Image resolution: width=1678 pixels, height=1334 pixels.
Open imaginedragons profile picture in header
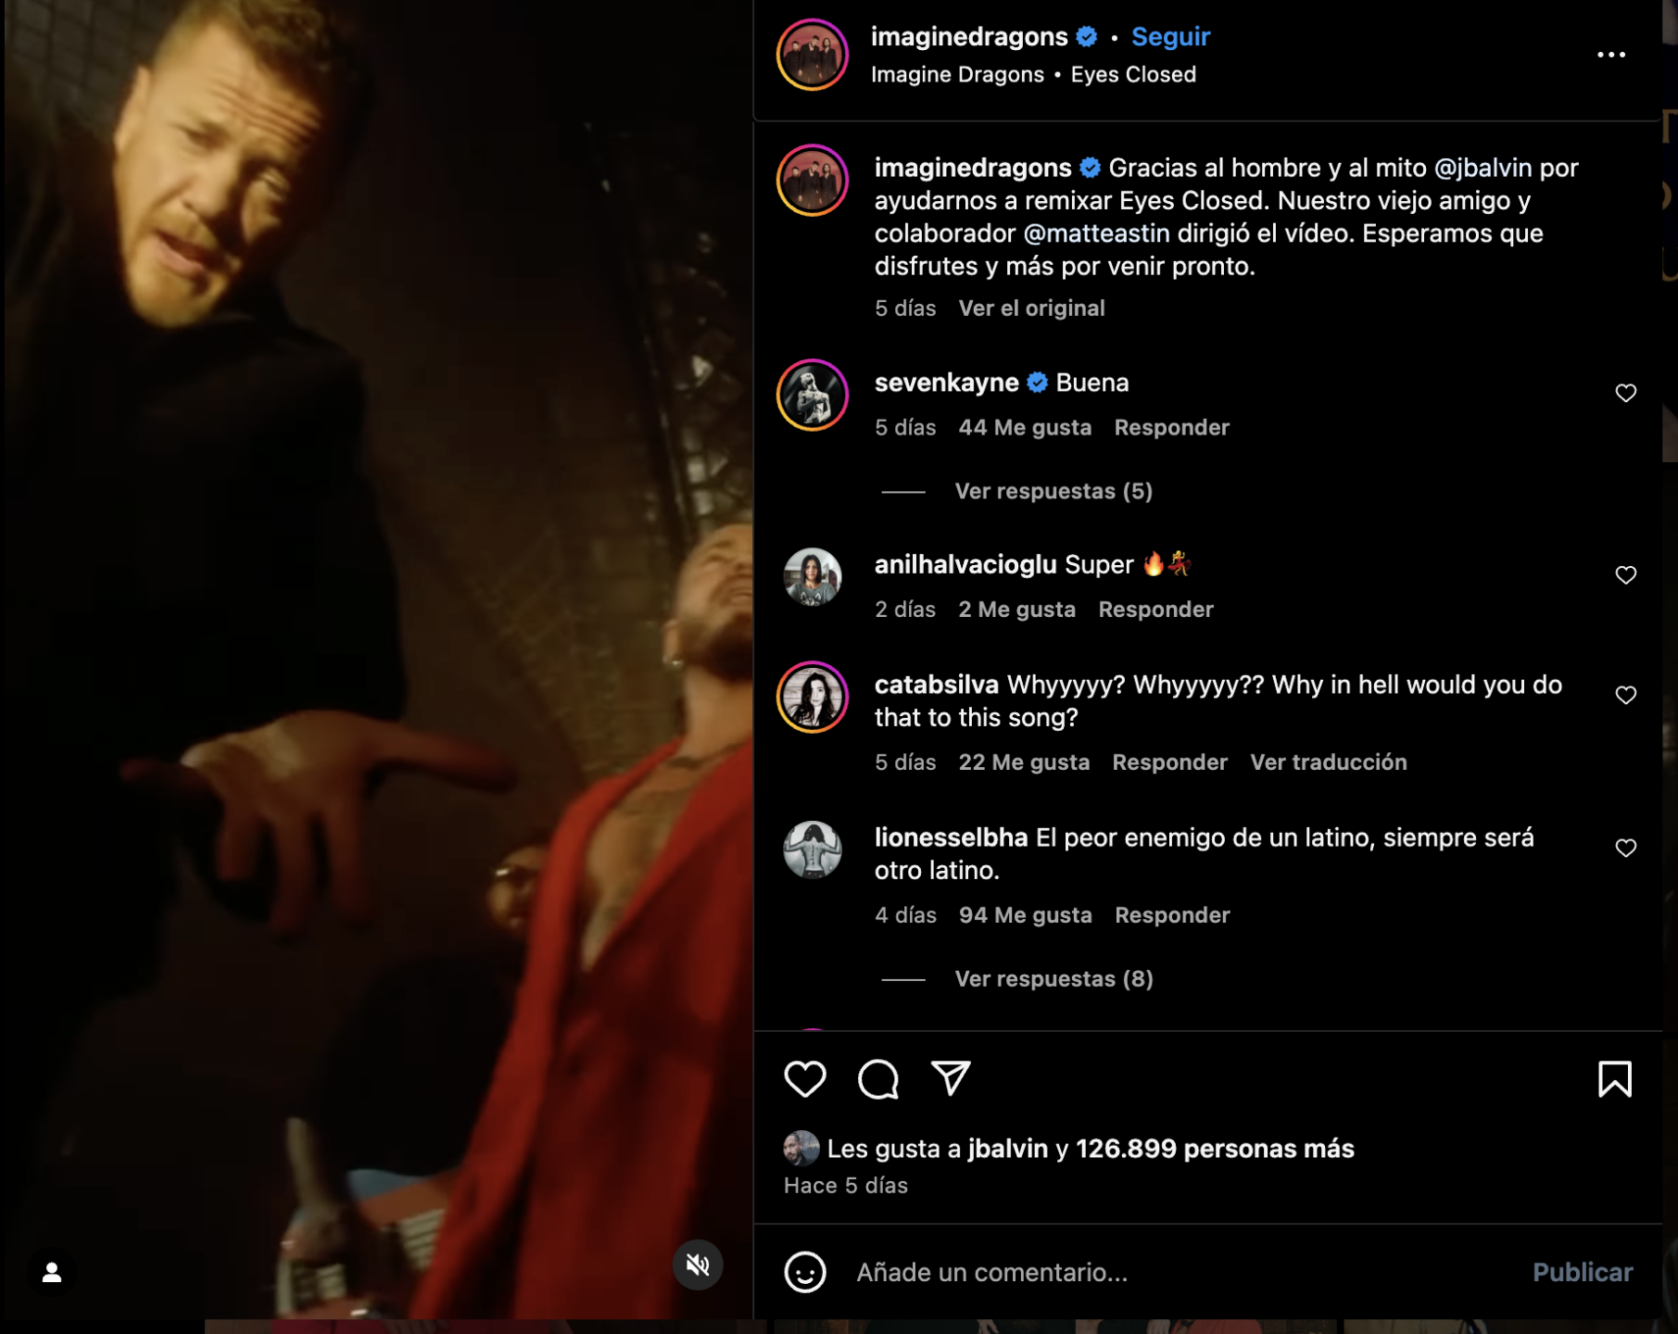[x=812, y=55]
